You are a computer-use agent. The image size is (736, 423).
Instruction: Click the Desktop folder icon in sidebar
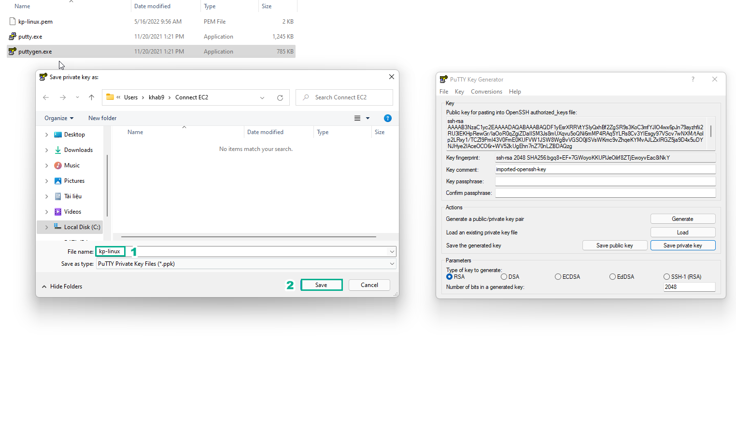[x=58, y=135]
